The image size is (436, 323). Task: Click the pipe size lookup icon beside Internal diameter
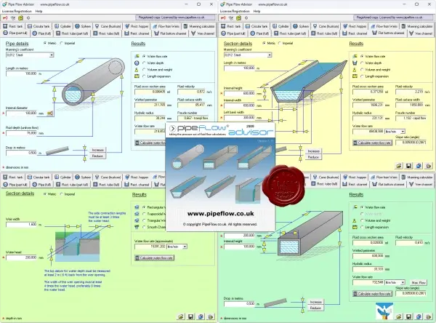[x=49, y=113]
